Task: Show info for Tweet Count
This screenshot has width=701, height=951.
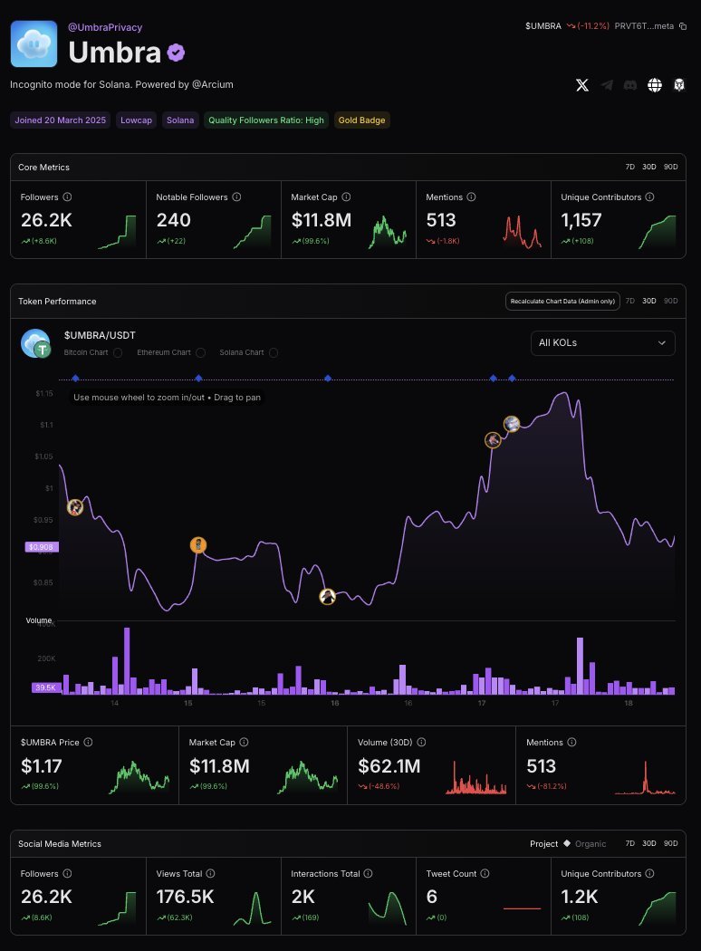Action: (x=485, y=873)
